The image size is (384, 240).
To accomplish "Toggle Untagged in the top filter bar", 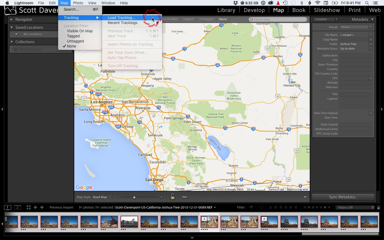I will pyautogui.click(x=206, y=19).
